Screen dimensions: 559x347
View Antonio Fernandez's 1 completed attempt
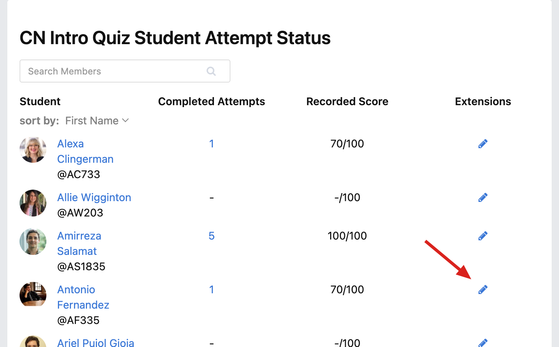tap(211, 289)
